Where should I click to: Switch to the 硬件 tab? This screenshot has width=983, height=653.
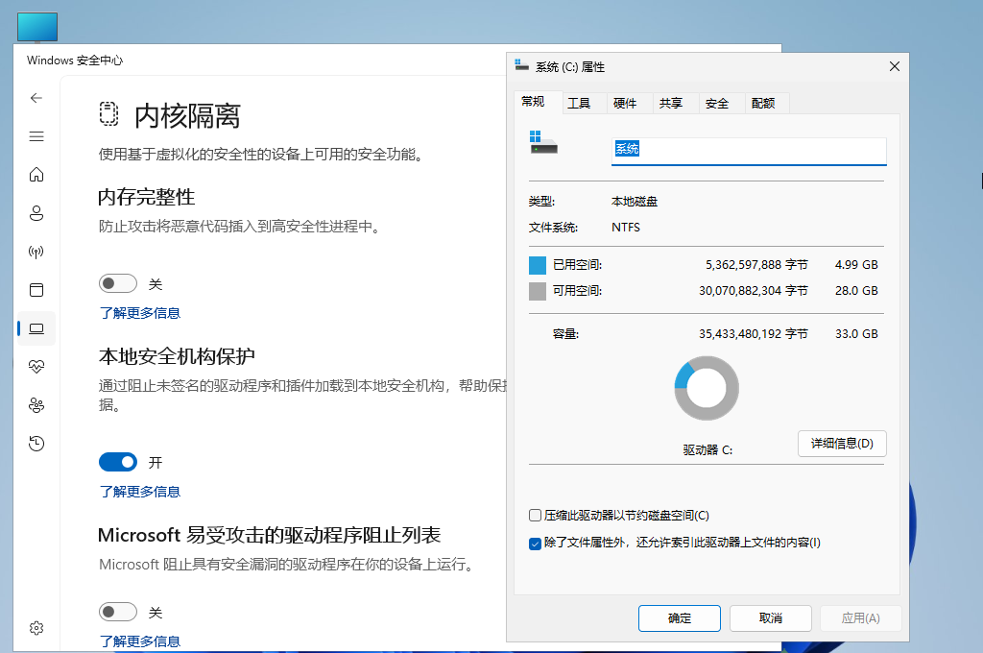pyautogui.click(x=625, y=104)
